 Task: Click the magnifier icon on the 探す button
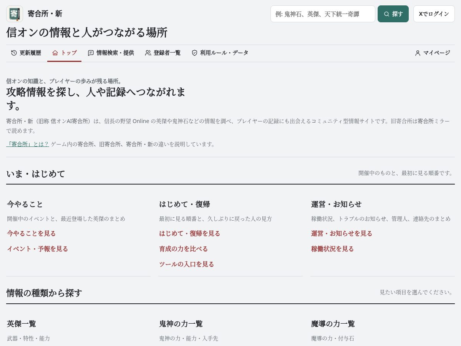point(386,14)
